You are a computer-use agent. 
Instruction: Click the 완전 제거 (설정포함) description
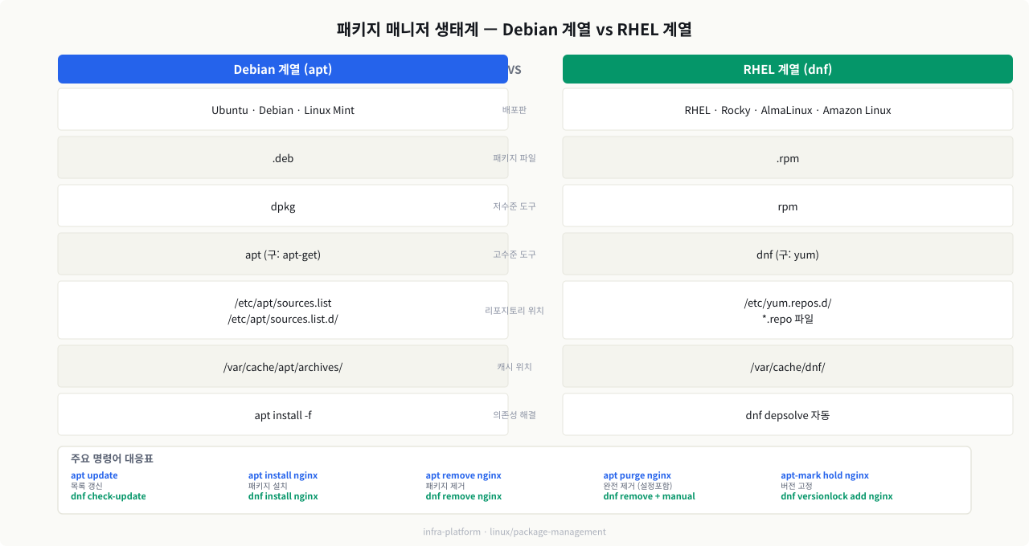tap(637, 486)
